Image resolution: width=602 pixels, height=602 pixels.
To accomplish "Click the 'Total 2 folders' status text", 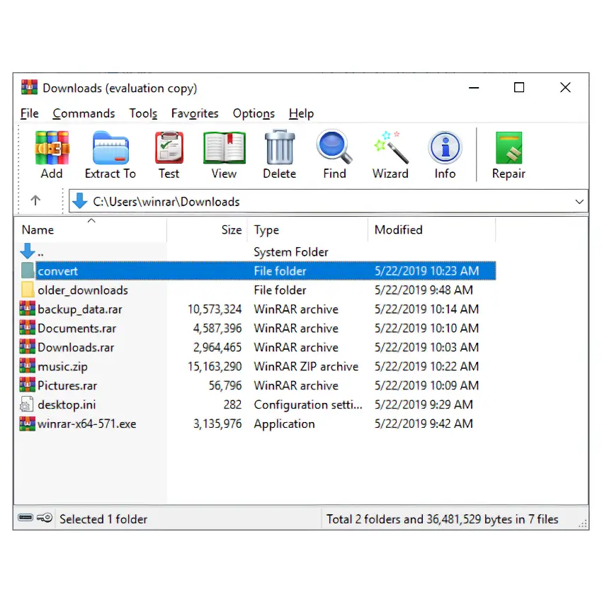I will pos(442,519).
